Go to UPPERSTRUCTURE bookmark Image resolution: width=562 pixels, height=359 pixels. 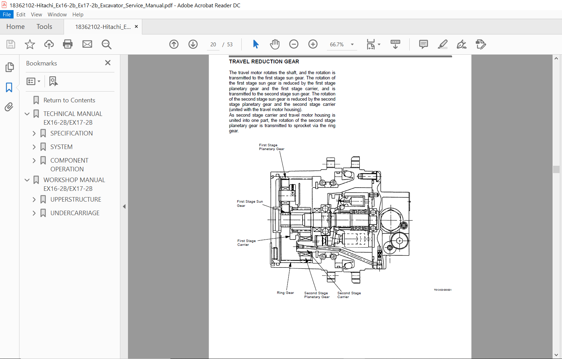click(x=76, y=200)
